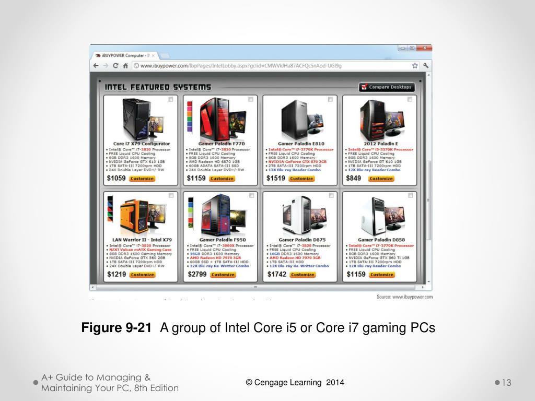Open the Gamer Paladin E810 product image
Viewport: 535px width, 401px height.
coord(303,119)
